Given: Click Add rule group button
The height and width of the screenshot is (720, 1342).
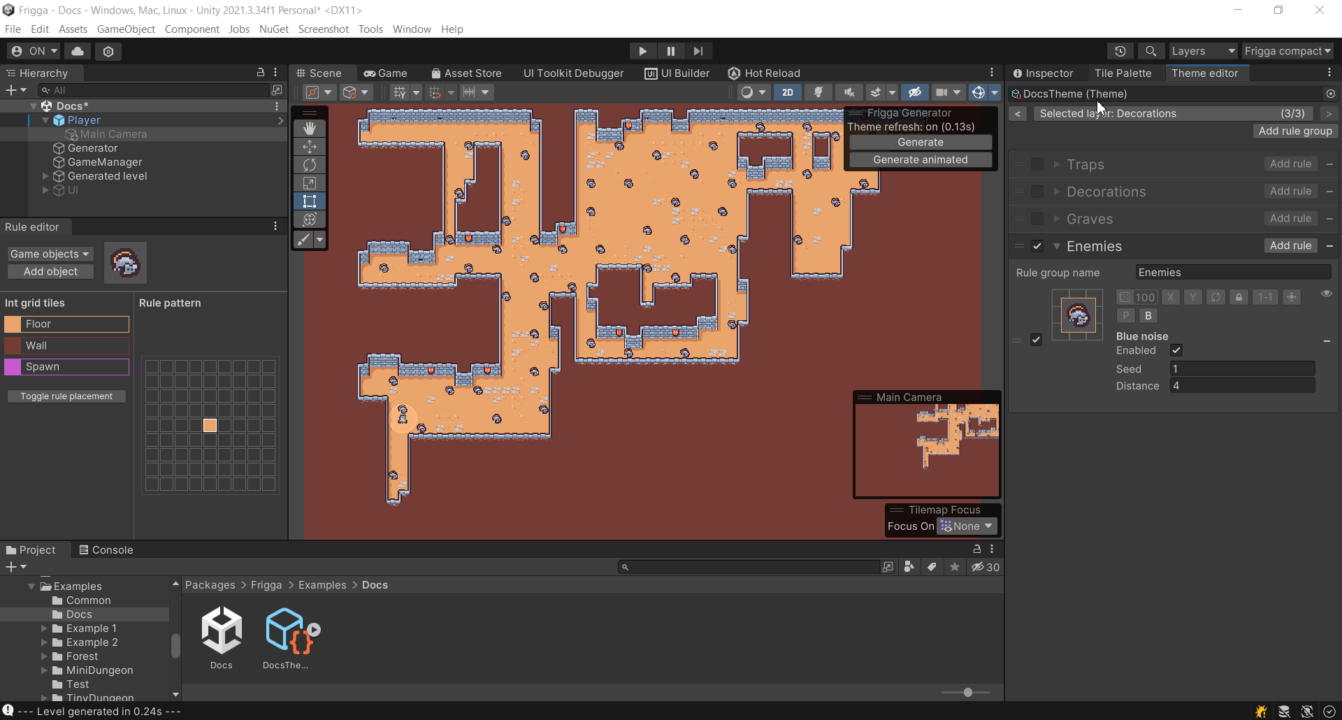Looking at the screenshot, I should point(1295,131).
